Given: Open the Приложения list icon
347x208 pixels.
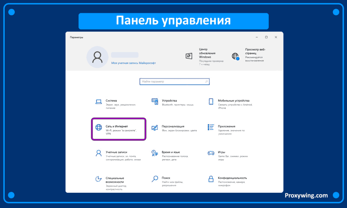Looking at the screenshot, I should pyautogui.click(x=211, y=127).
